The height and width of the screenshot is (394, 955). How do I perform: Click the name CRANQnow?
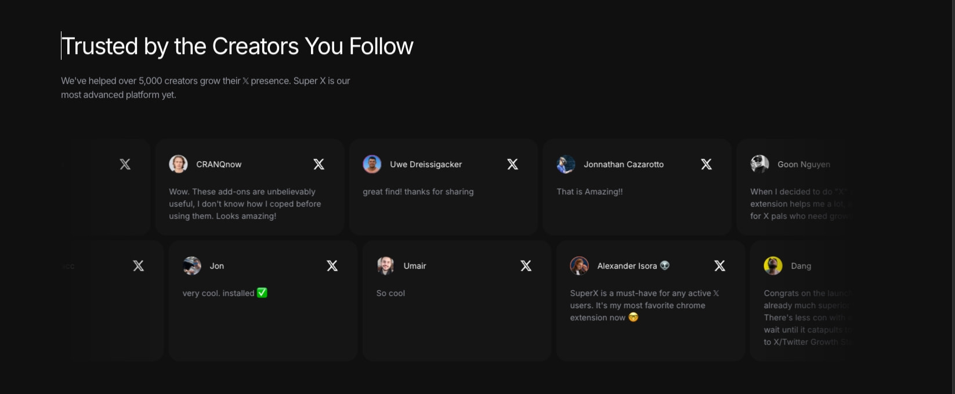pyautogui.click(x=219, y=165)
